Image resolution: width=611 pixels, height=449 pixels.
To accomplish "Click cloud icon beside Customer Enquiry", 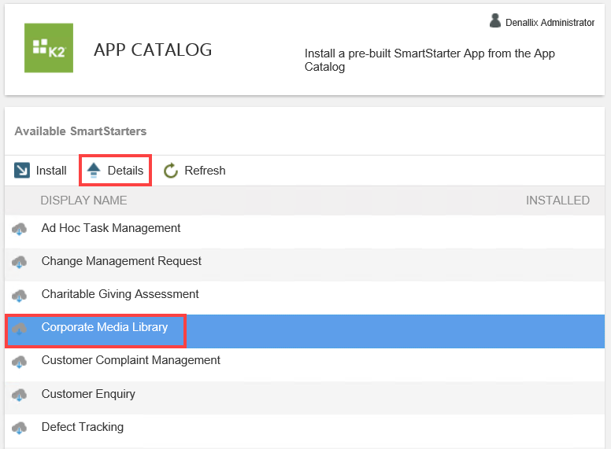I will pyautogui.click(x=20, y=394).
